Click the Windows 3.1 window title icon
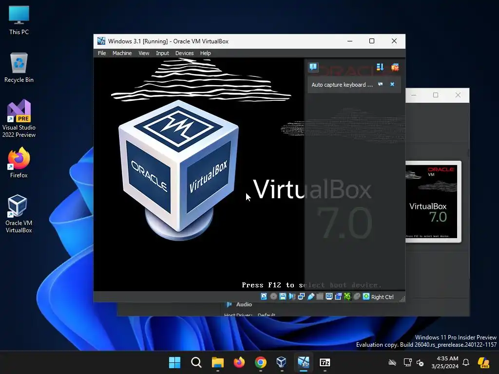 pos(101,41)
